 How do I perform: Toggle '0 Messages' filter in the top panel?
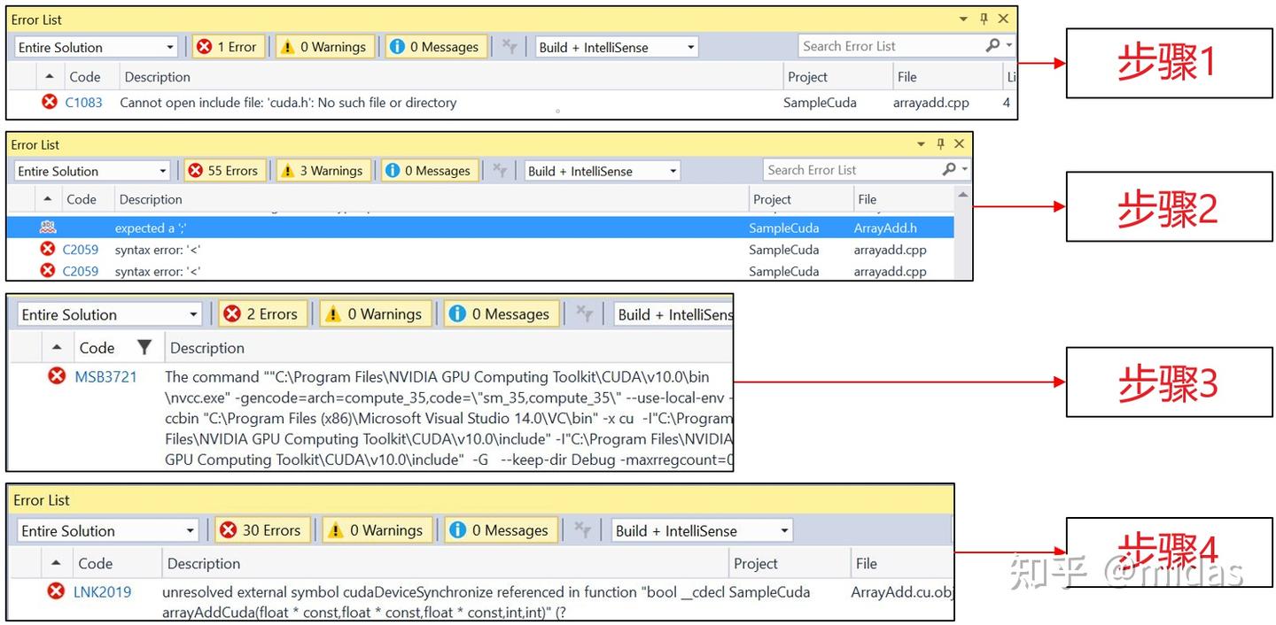point(435,47)
